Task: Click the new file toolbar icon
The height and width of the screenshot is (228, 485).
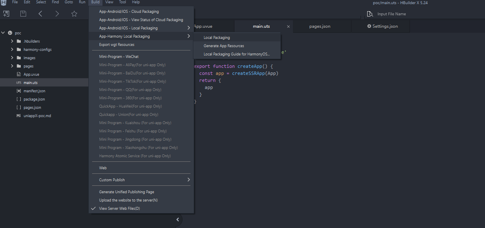Action: point(6,14)
